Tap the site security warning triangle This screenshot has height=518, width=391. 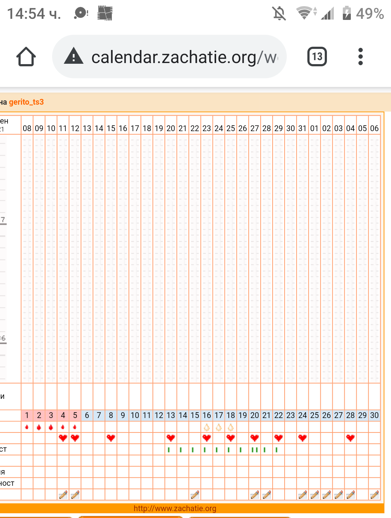click(73, 57)
